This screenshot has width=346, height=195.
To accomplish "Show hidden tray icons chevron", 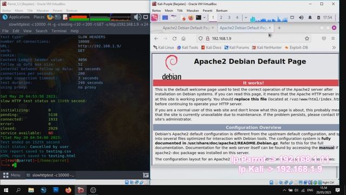I will (284, 190).
